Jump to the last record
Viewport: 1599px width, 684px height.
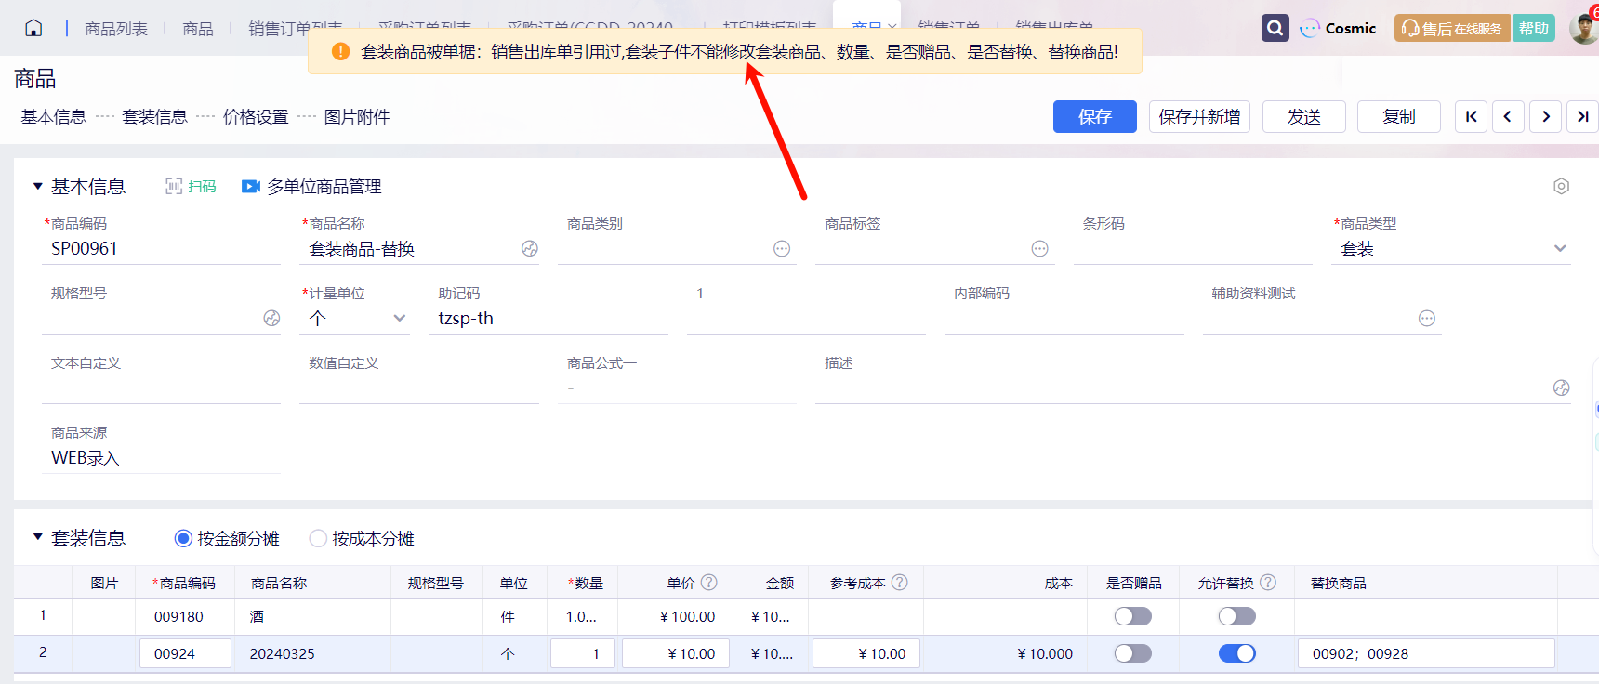pyautogui.click(x=1582, y=116)
